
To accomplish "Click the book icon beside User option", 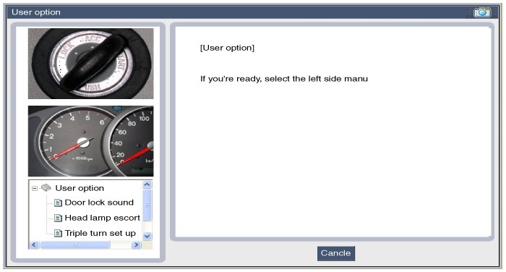I will tap(46, 187).
